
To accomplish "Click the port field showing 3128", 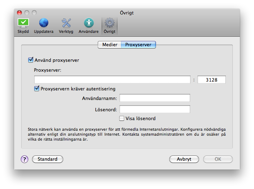I will [x=212, y=79].
